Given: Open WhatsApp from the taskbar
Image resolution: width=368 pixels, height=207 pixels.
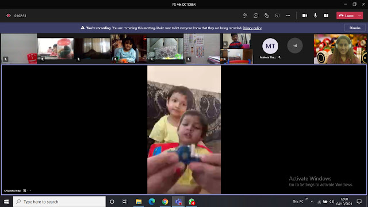Looking at the screenshot, I should [191, 202].
